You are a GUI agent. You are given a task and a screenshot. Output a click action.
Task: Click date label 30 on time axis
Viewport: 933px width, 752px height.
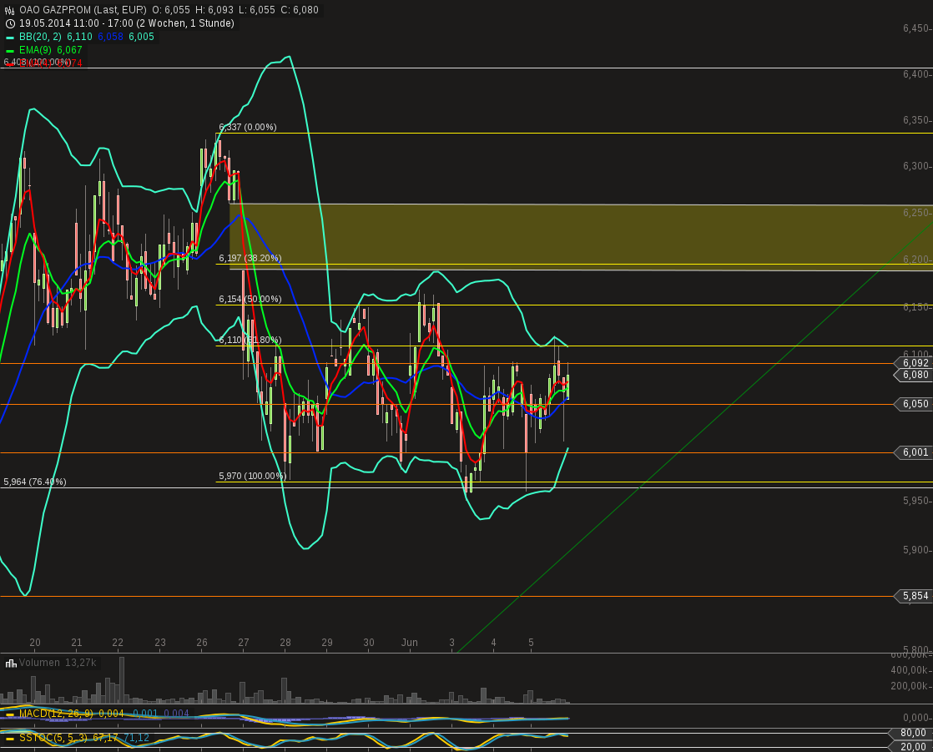pyautogui.click(x=369, y=643)
